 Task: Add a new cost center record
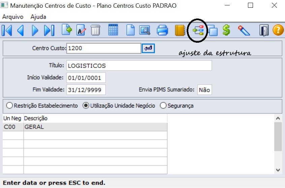67,30
